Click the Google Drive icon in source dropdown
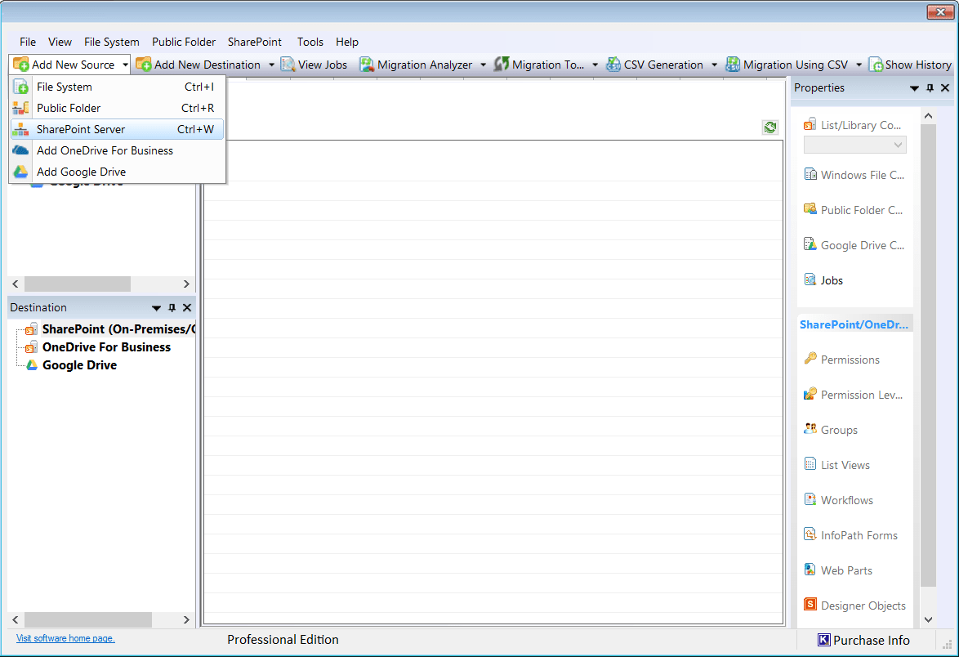The width and height of the screenshot is (959, 657). tap(20, 172)
